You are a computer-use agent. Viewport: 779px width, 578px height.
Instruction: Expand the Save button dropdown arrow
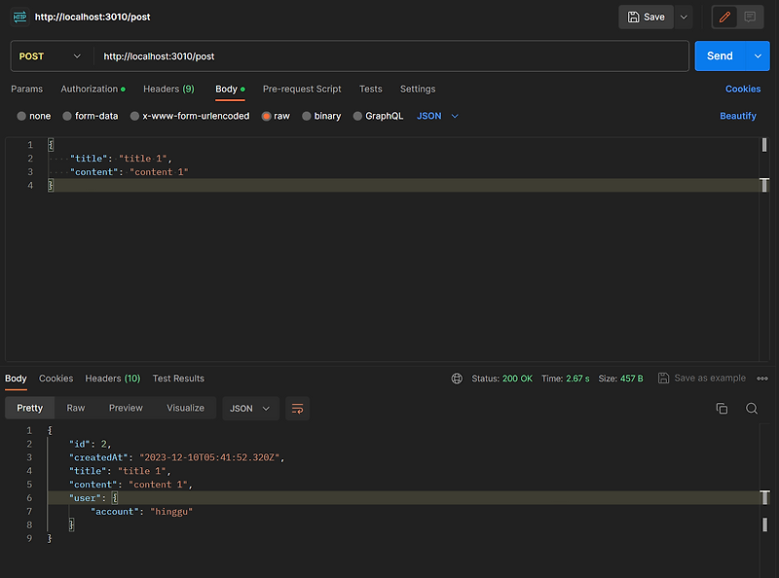[684, 18]
